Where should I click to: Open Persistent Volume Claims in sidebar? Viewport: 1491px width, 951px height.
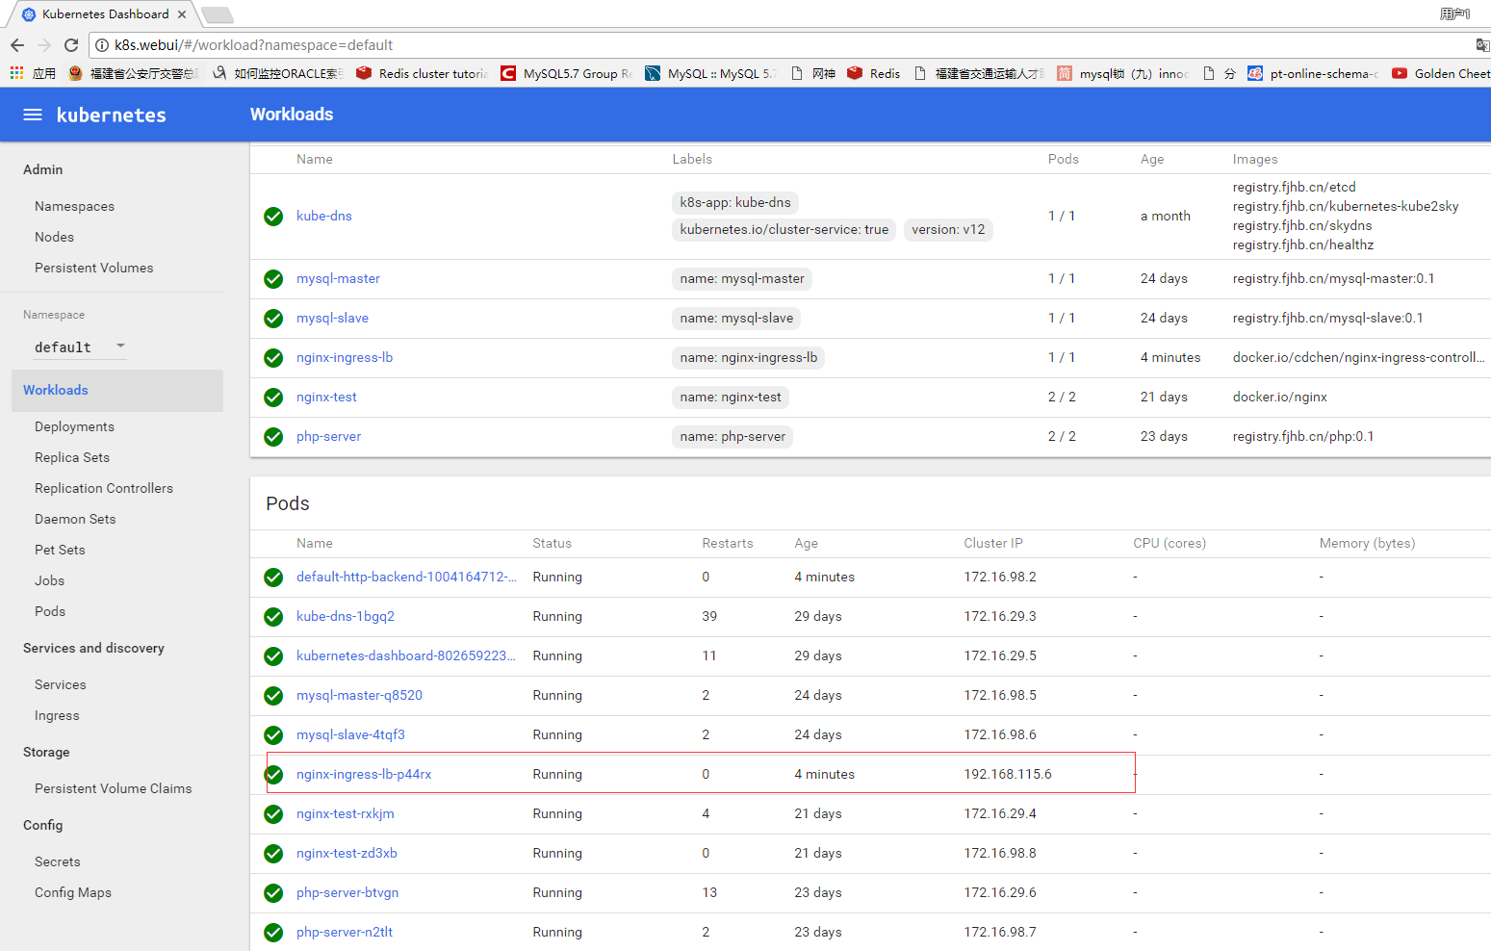(x=113, y=788)
